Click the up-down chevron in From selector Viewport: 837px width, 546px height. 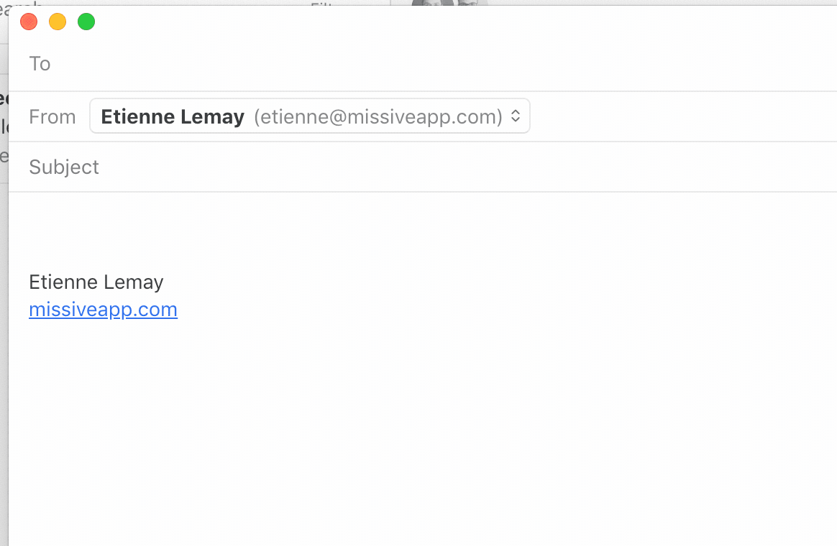(516, 116)
